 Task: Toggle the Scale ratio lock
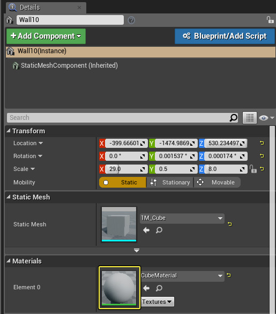pos(253,169)
